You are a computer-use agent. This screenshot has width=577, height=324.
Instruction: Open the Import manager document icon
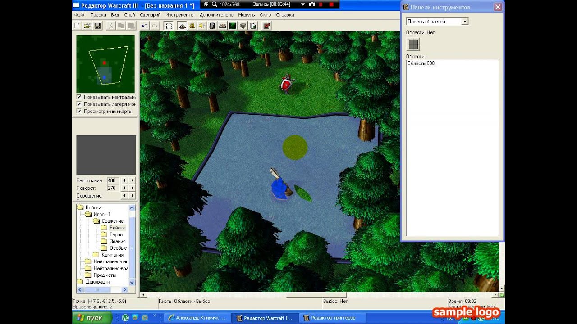253,26
